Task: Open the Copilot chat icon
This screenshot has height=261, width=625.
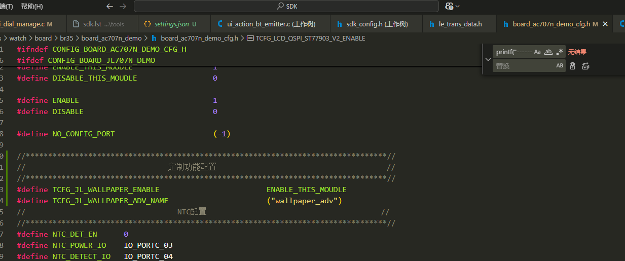Action: pyautogui.click(x=449, y=6)
